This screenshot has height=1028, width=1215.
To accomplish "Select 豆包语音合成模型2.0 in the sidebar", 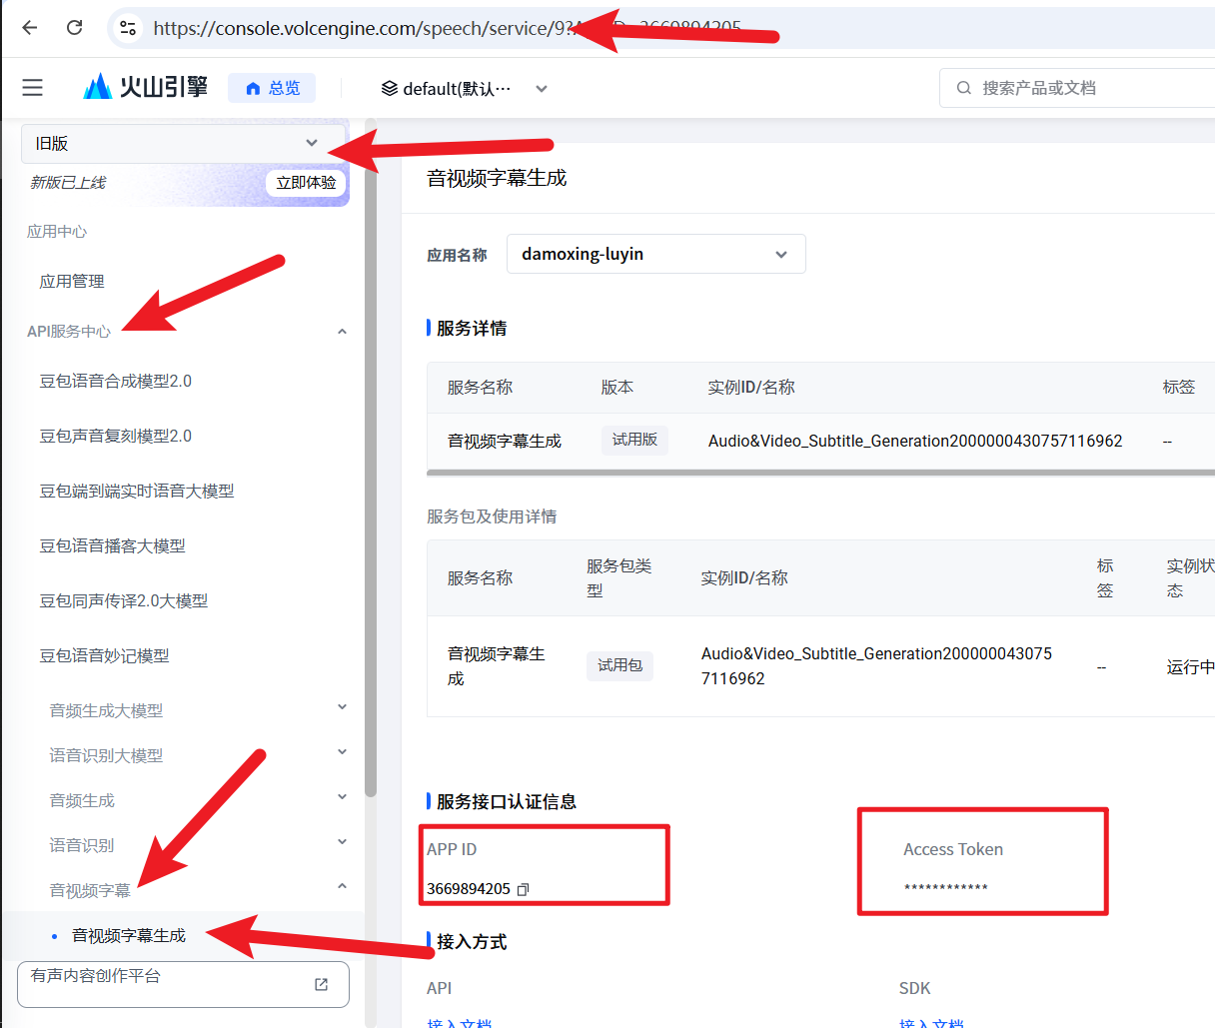I will (x=115, y=381).
